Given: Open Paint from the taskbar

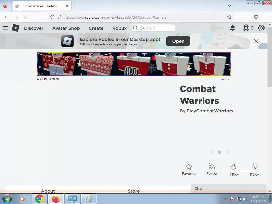Looking at the screenshot, I should click(x=89, y=199).
